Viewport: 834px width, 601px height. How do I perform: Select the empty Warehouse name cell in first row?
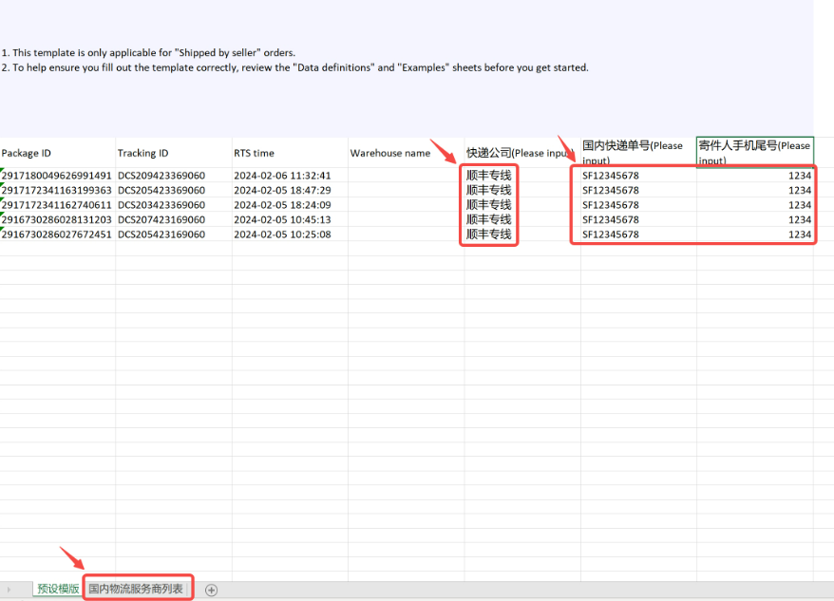point(406,176)
